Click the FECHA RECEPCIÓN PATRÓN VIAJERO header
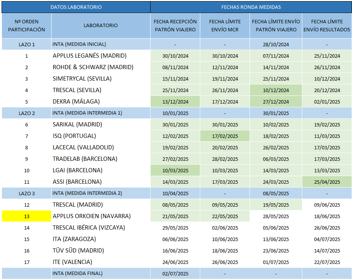Viewport: 352px width, 280px height. pyautogui.click(x=175, y=26)
